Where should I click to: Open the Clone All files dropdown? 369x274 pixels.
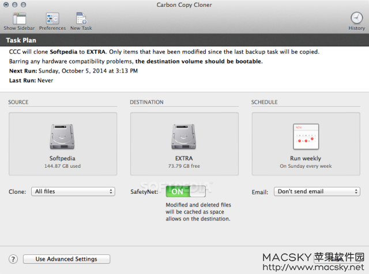73,192
